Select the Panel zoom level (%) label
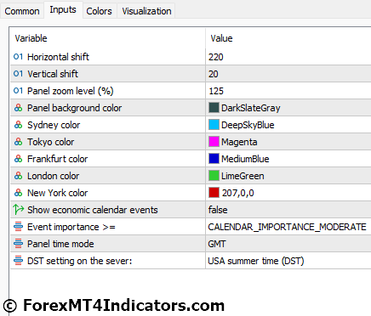Image resolution: width=371 pixels, height=316 pixels. click(x=71, y=91)
